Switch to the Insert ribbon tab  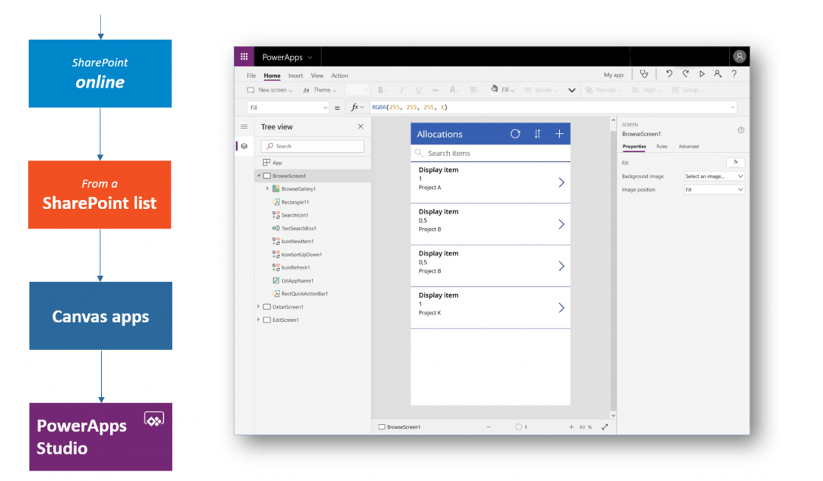296,75
